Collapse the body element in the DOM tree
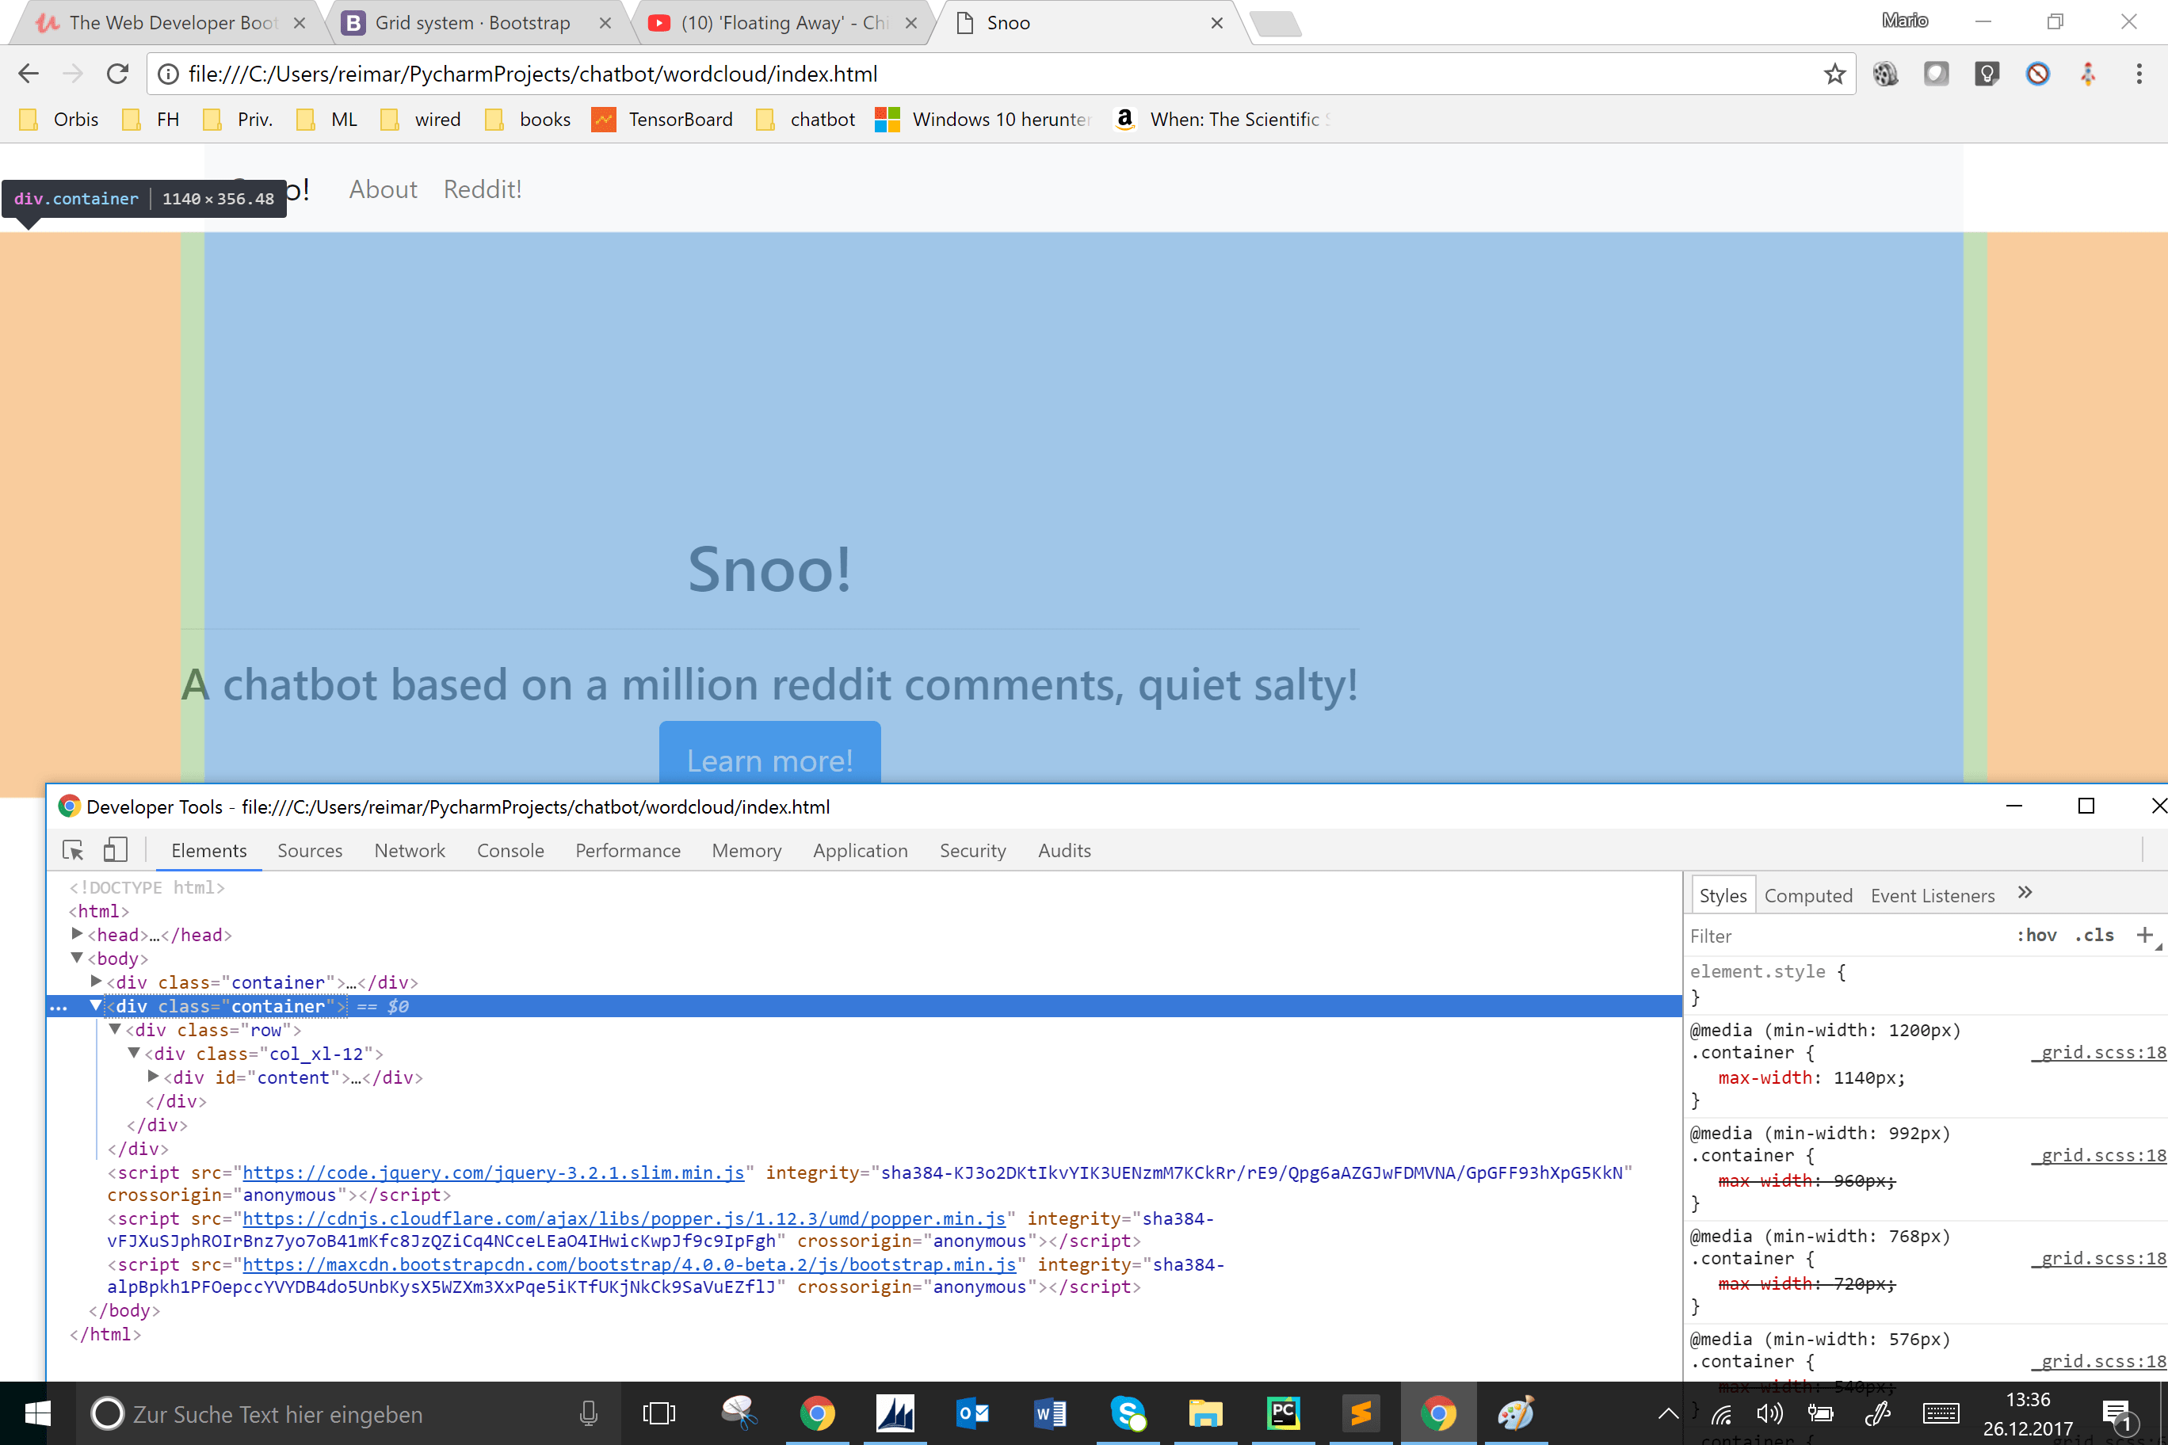 (78, 959)
